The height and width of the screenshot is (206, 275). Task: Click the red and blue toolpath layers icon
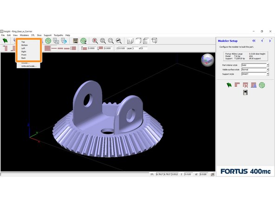click(254, 85)
